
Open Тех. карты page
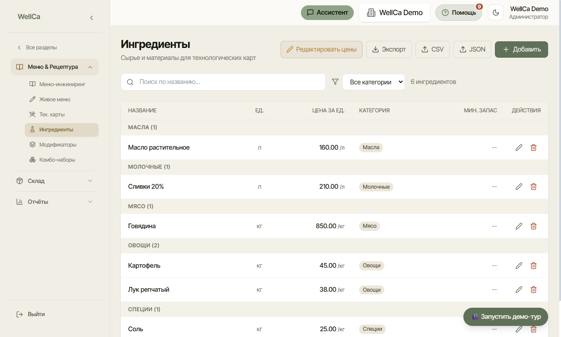tap(62, 115)
